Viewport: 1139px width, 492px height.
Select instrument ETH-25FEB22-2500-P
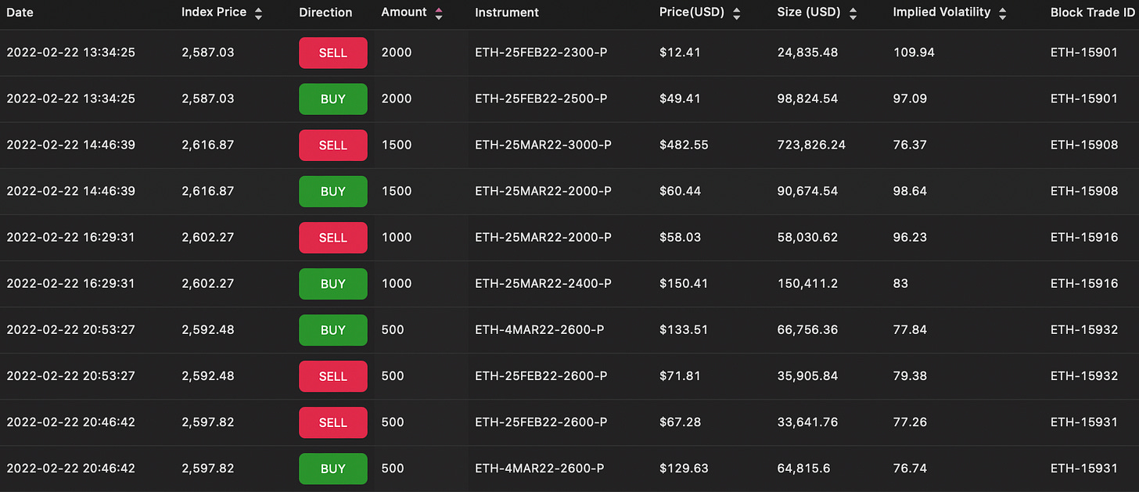pos(541,99)
